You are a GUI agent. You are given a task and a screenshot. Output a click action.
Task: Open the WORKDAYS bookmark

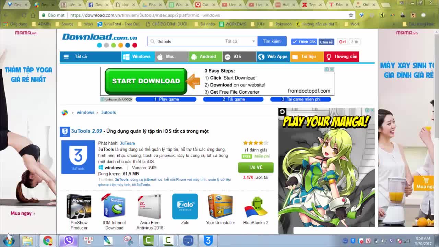click(x=233, y=24)
